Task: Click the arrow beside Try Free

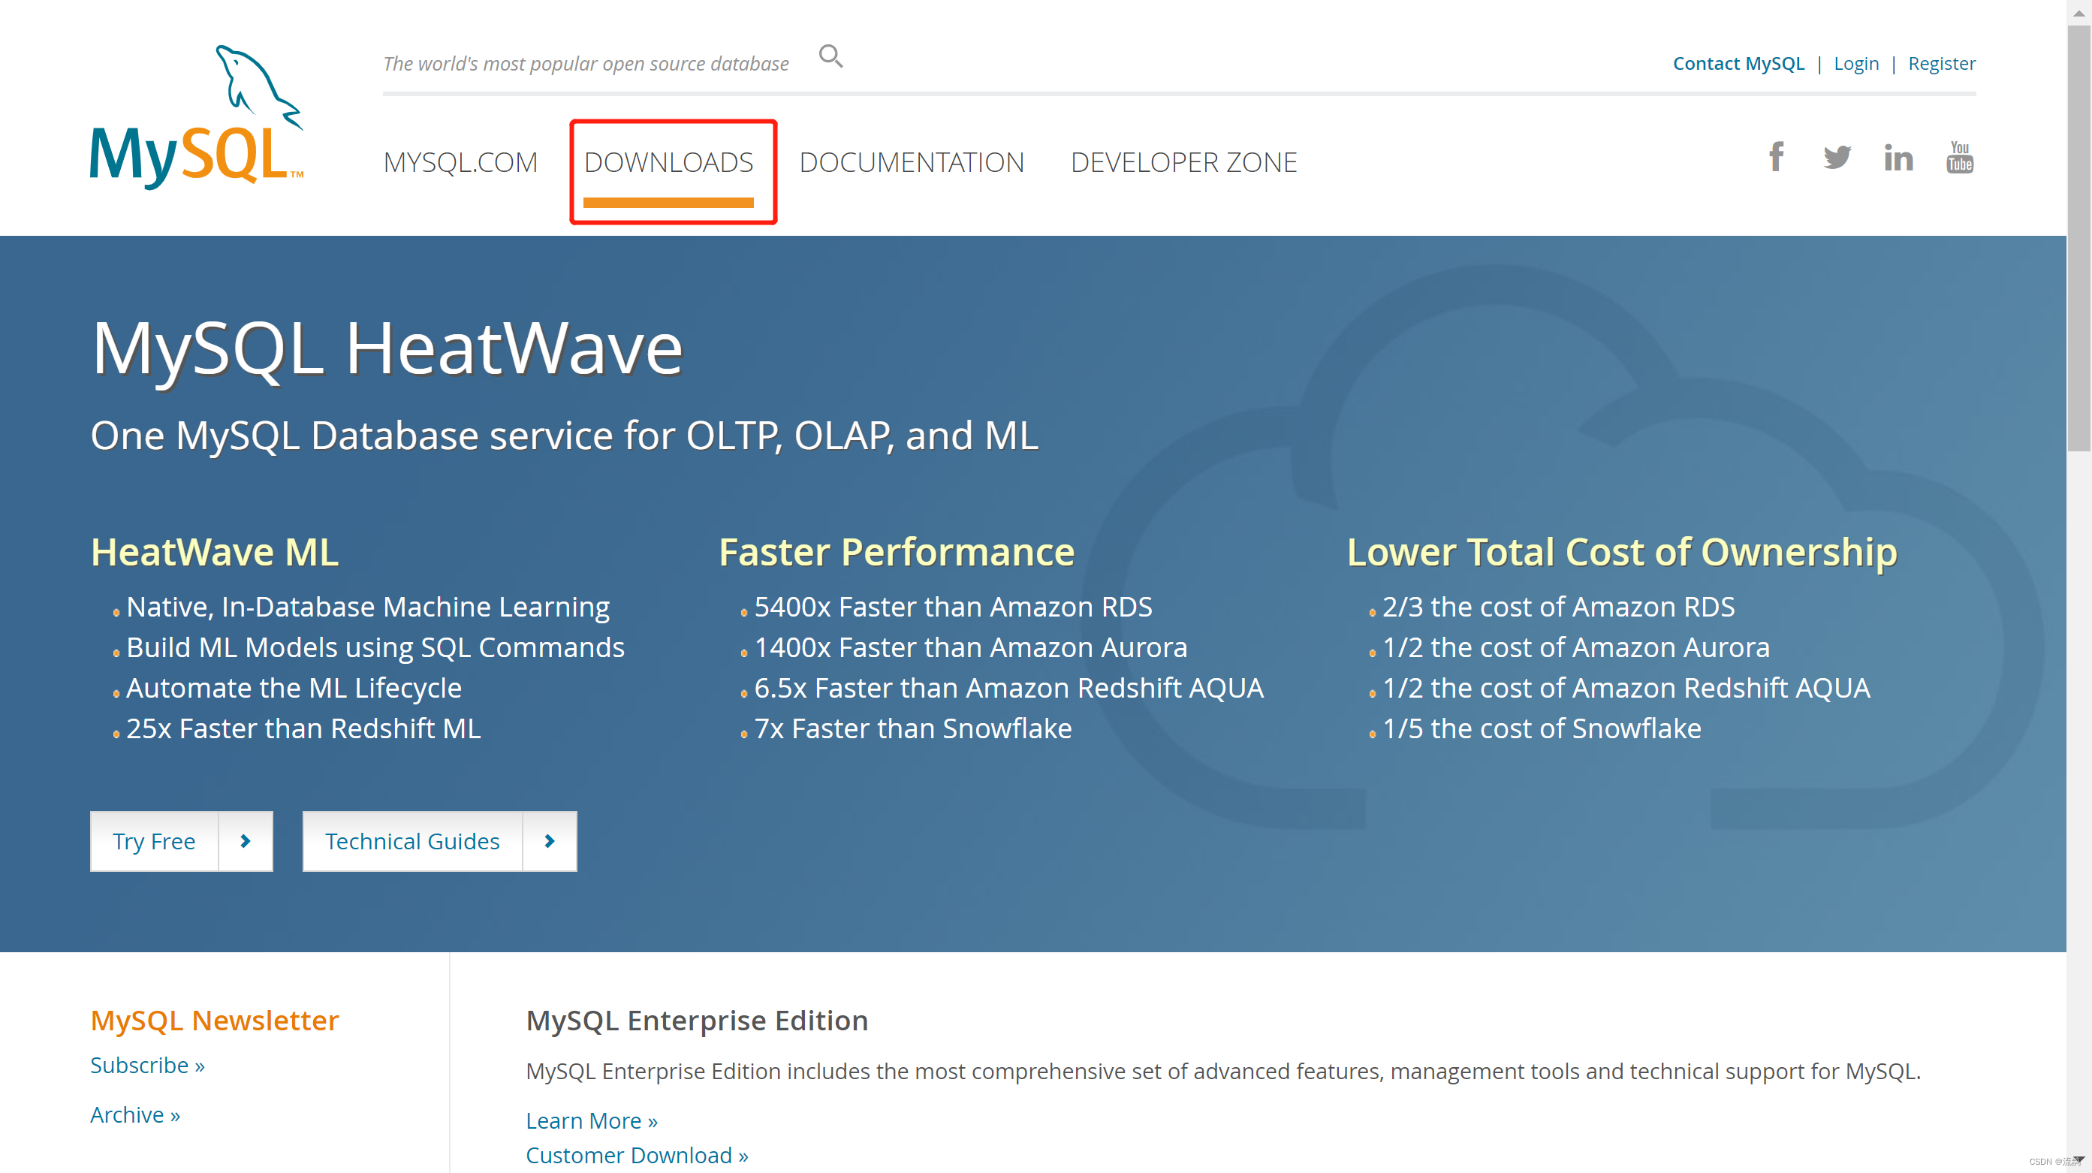Action: click(x=246, y=841)
